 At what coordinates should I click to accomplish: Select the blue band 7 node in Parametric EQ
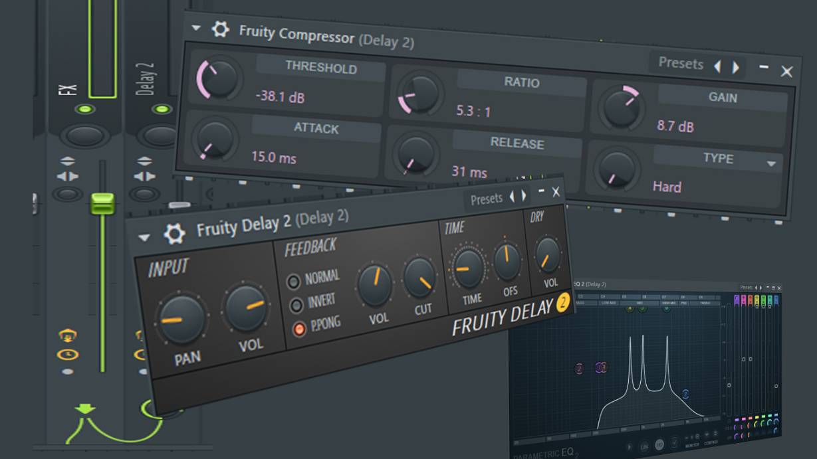pos(685,394)
